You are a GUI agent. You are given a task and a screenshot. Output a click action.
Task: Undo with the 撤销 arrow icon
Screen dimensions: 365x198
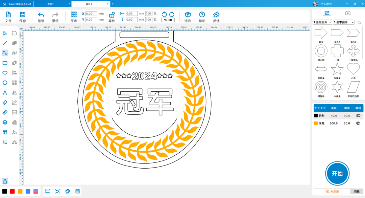coord(41,17)
